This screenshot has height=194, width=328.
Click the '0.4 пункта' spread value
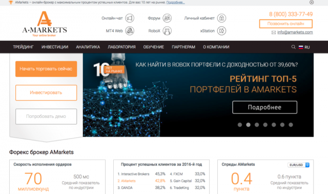click(x=241, y=182)
